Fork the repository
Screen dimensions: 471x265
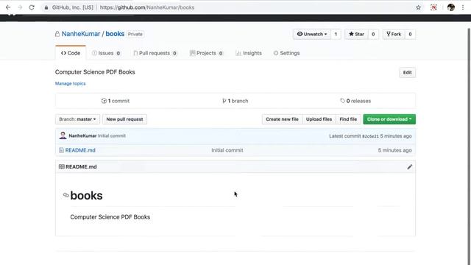click(394, 34)
